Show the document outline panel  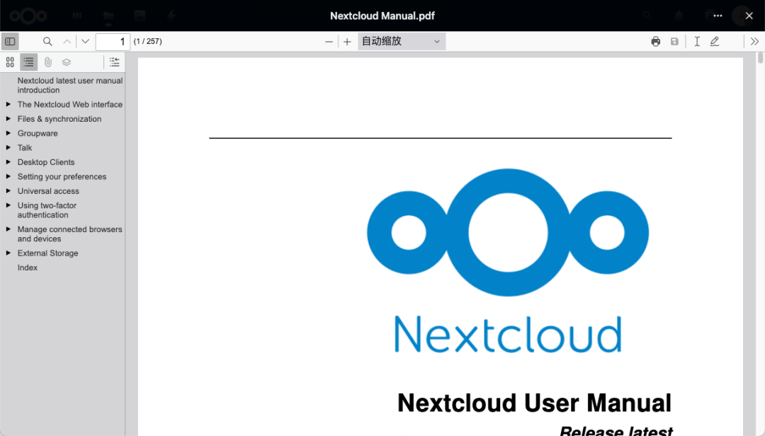tap(28, 62)
